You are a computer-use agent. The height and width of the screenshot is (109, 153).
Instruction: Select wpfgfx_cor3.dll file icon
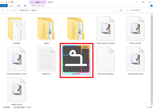coord(17,90)
